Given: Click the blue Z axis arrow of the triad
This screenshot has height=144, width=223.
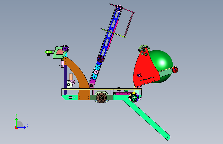Looking at the screenshot, I should point(21,128).
